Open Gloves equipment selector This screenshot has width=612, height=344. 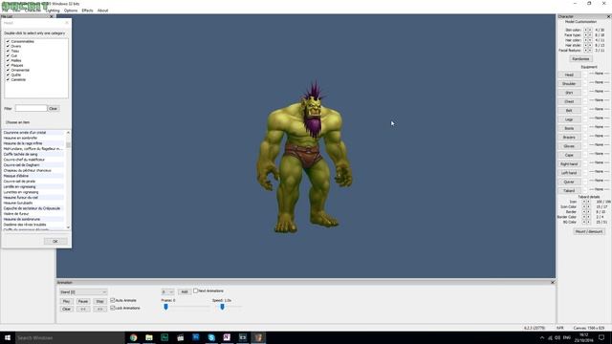(569, 146)
